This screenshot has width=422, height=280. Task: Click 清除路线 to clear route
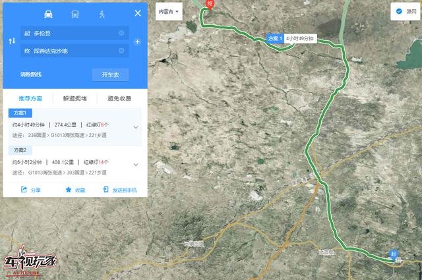(x=31, y=74)
